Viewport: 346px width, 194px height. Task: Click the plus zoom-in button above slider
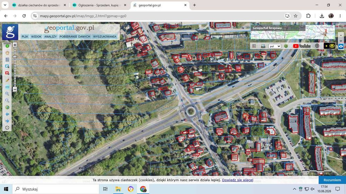click(15, 45)
